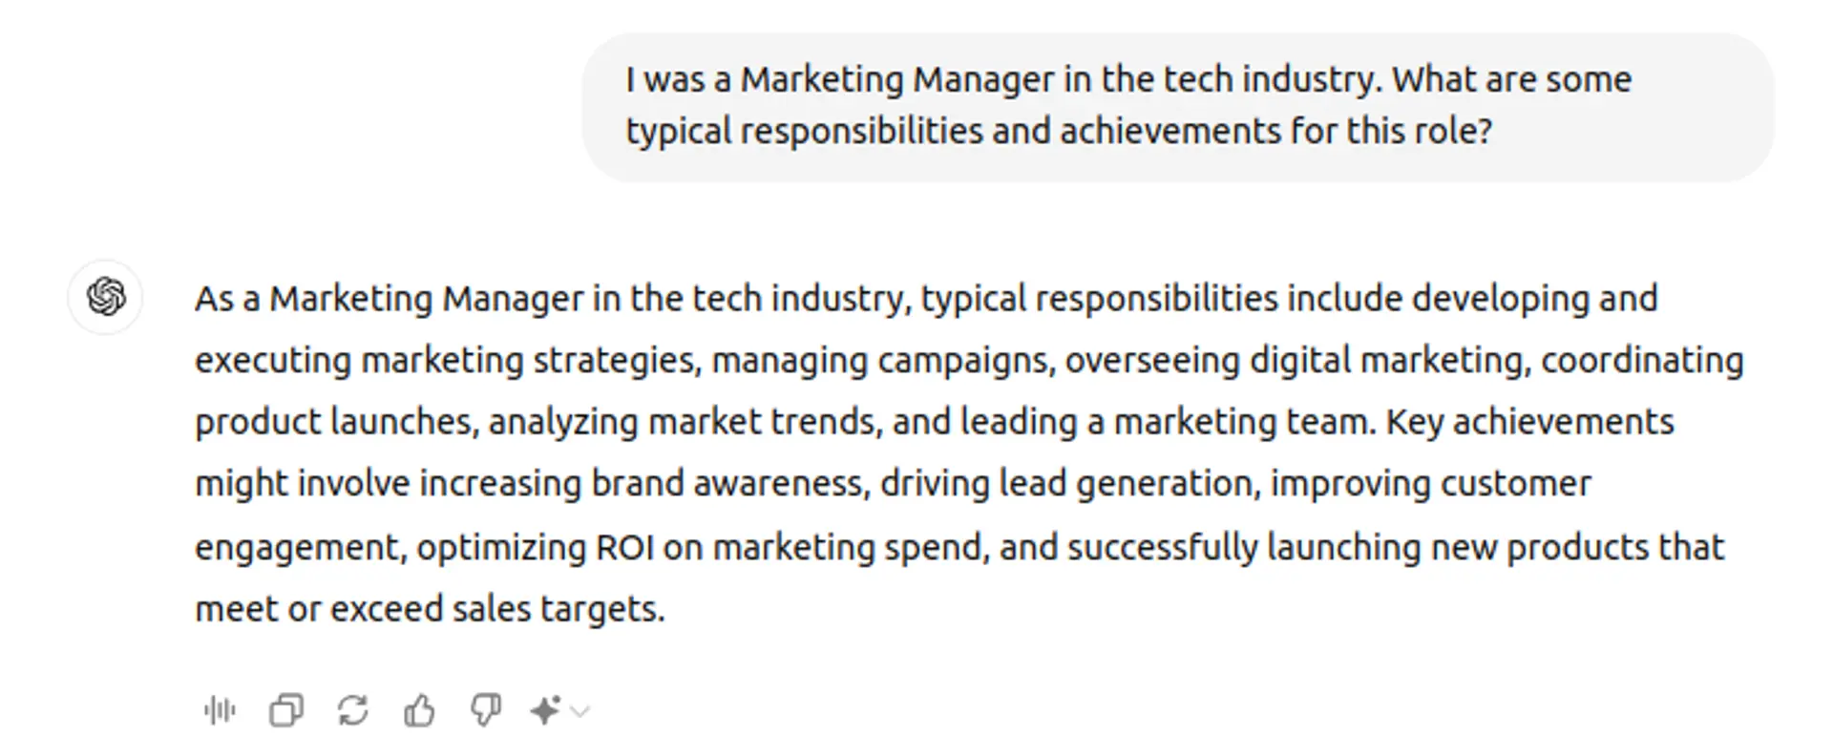
Task: Click "achievements" in the user's question
Action: pyautogui.click(x=1169, y=131)
